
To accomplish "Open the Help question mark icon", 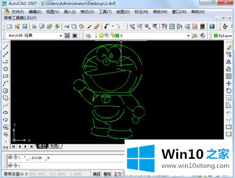I will (x=212, y=26).
